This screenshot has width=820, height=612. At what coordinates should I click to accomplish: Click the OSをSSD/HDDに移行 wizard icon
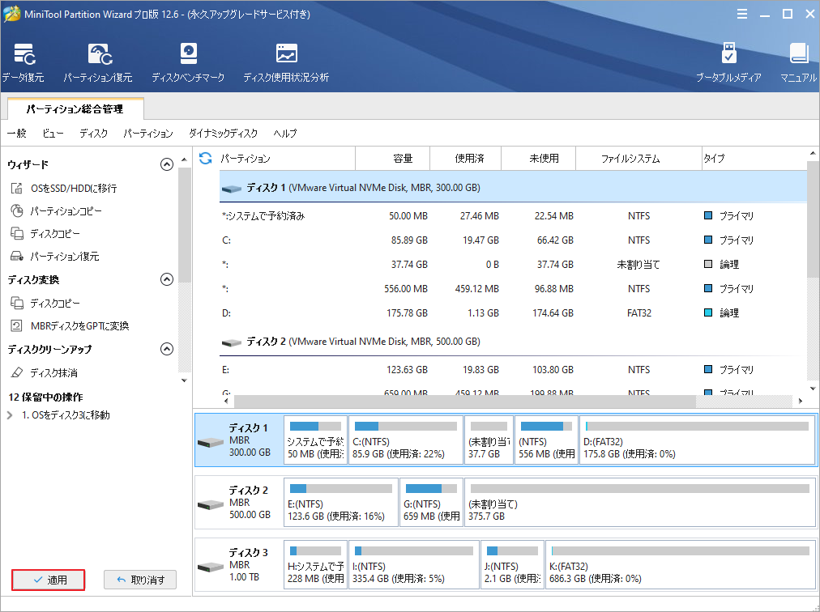click(x=17, y=188)
